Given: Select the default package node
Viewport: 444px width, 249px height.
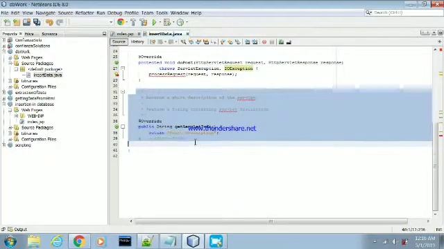Looking at the screenshot, I should tap(45, 69).
